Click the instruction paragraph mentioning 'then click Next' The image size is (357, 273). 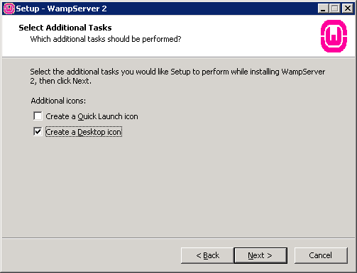[177, 76]
